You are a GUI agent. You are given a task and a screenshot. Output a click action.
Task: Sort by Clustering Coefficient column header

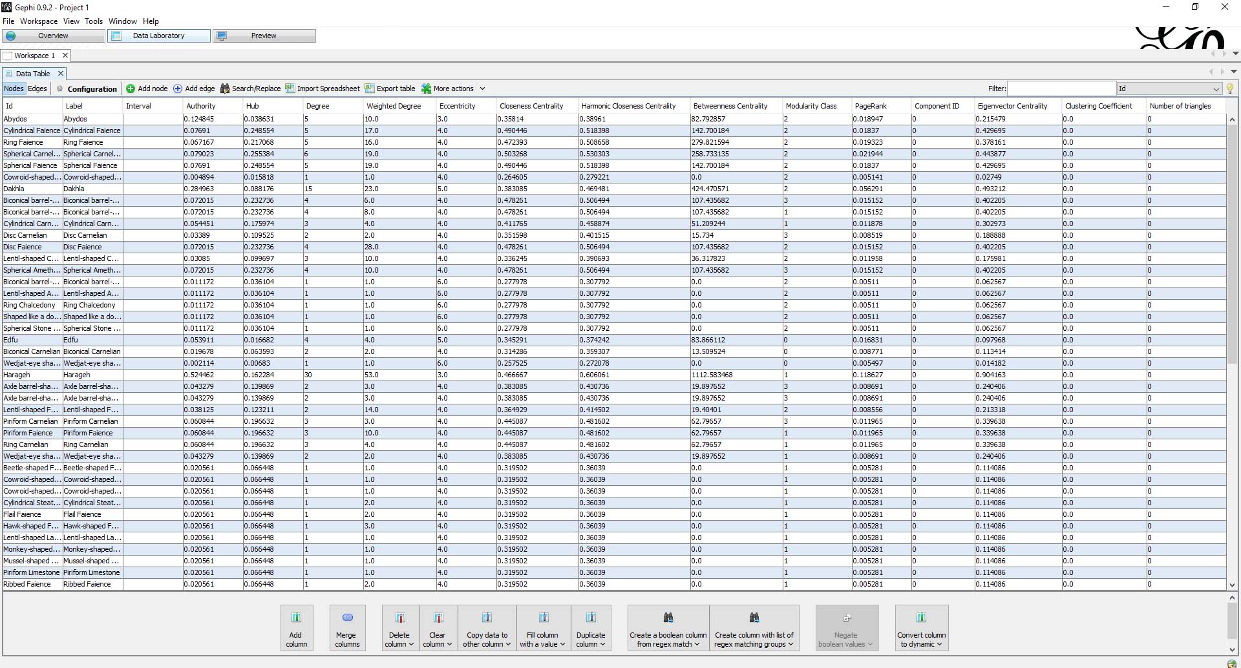click(1105, 106)
